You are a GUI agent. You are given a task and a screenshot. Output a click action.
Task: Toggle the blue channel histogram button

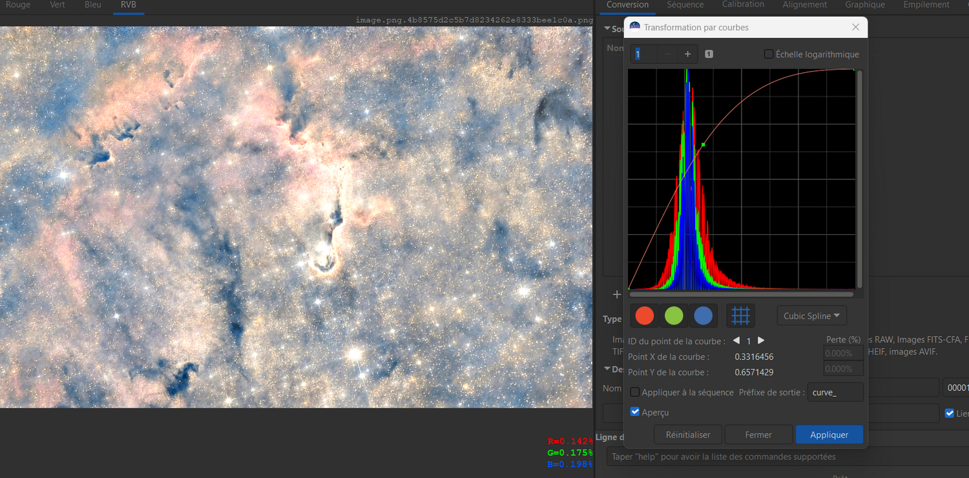[x=703, y=315]
